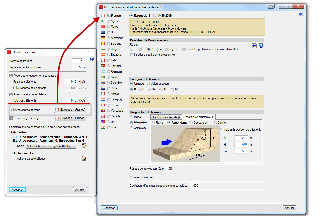Click the blue left arrow icon beside Région
329x216 pixels.
tap(254, 46)
